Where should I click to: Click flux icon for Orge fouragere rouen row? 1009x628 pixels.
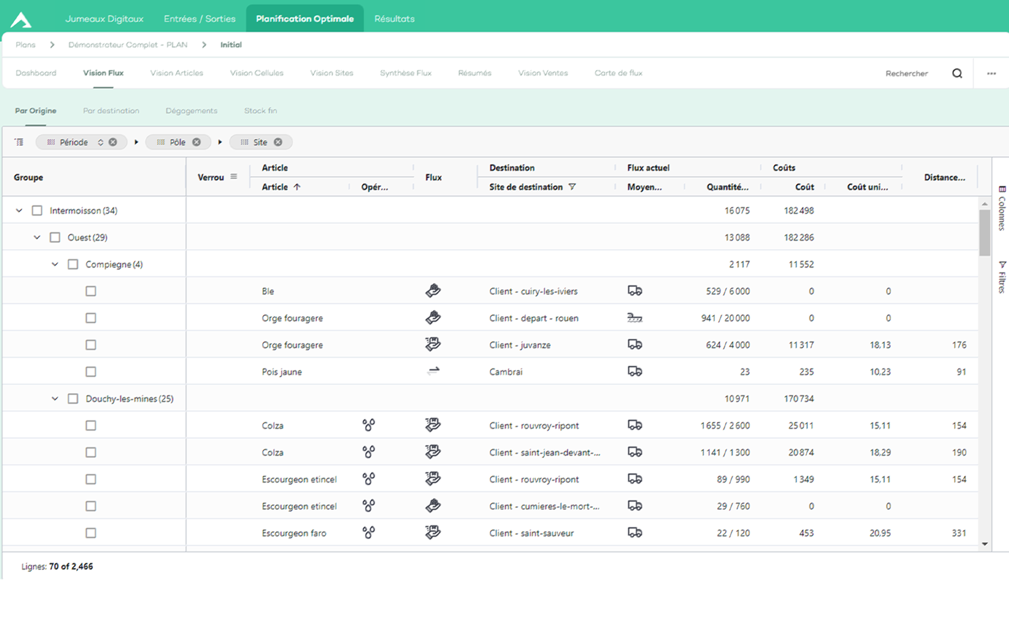[x=433, y=318]
